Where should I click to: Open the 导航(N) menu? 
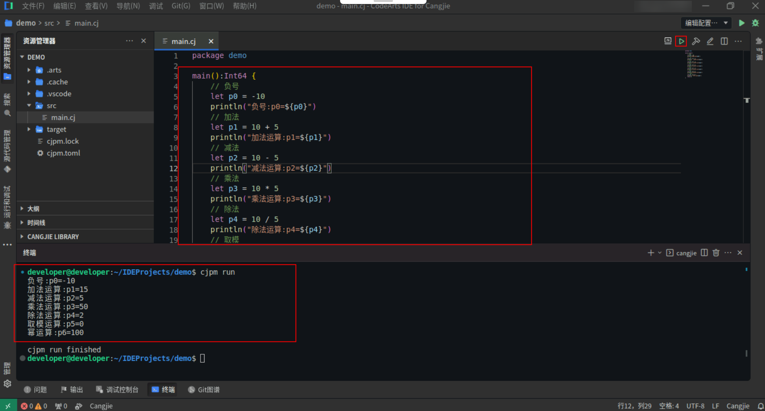point(128,6)
